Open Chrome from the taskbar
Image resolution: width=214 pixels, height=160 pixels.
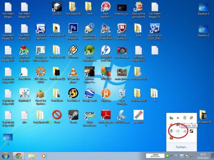tap(19, 156)
